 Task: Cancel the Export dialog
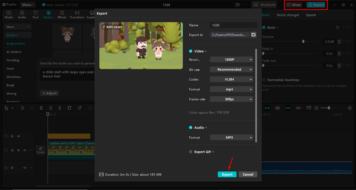pos(248,174)
